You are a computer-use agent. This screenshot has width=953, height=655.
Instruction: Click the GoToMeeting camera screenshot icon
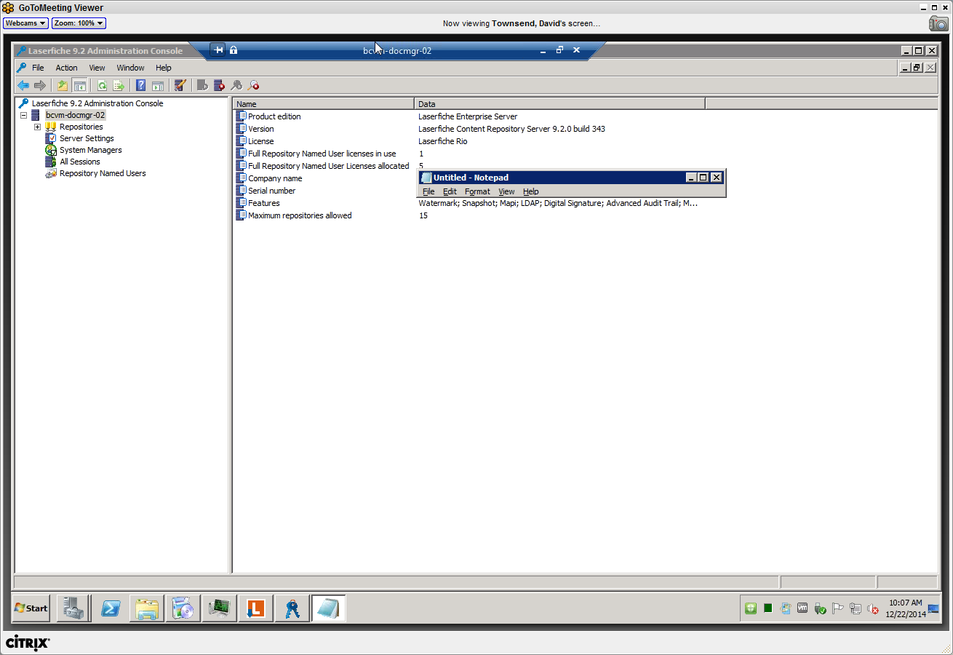938,23
